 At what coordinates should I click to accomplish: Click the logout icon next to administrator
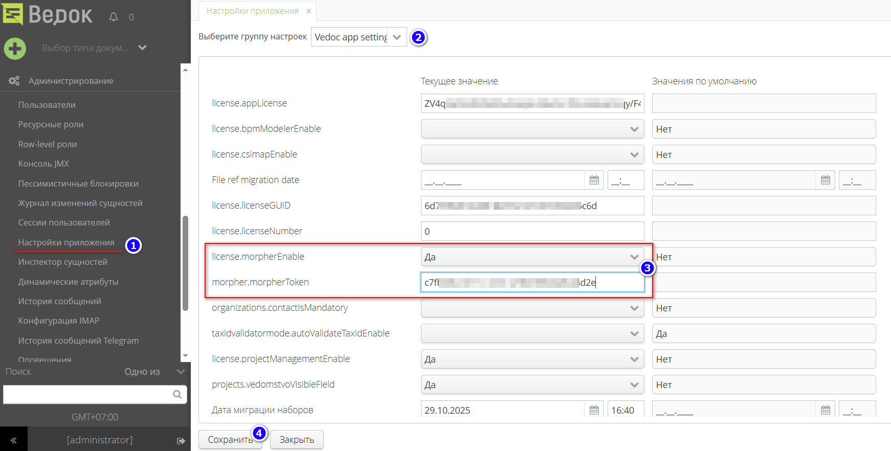point(181,441)
